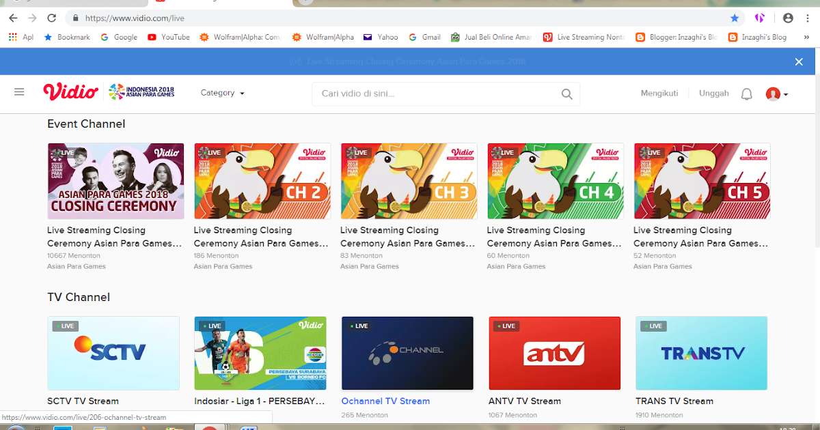Image resolution: width=820 pixels, height=430 pixels.
Task: Open the Google bookmark next to Bookmark
Action: click(119, 37)
